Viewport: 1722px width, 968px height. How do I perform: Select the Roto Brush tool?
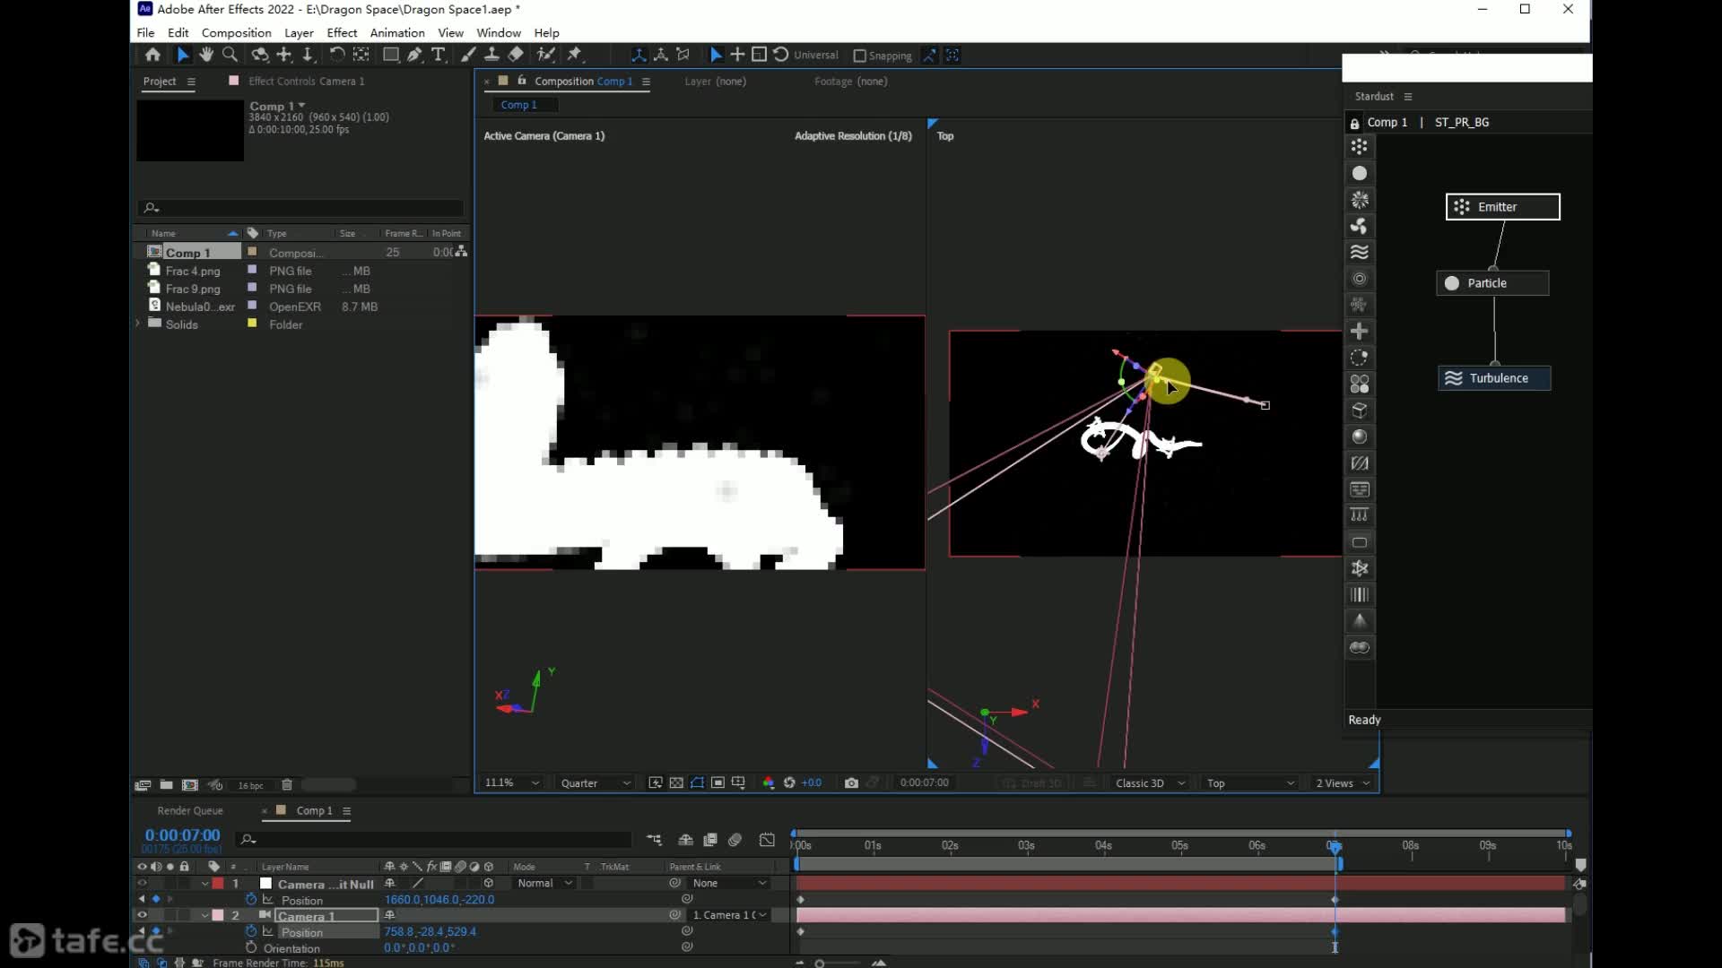coord(545,55)
